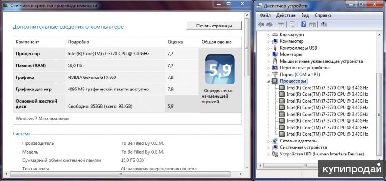
Task: Open Help via the blue question mark icon
Action: (x=303, y=25)
